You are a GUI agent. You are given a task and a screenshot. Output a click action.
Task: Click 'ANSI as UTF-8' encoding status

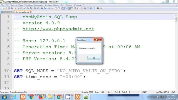pyautogui.click(x=162, y=92)
